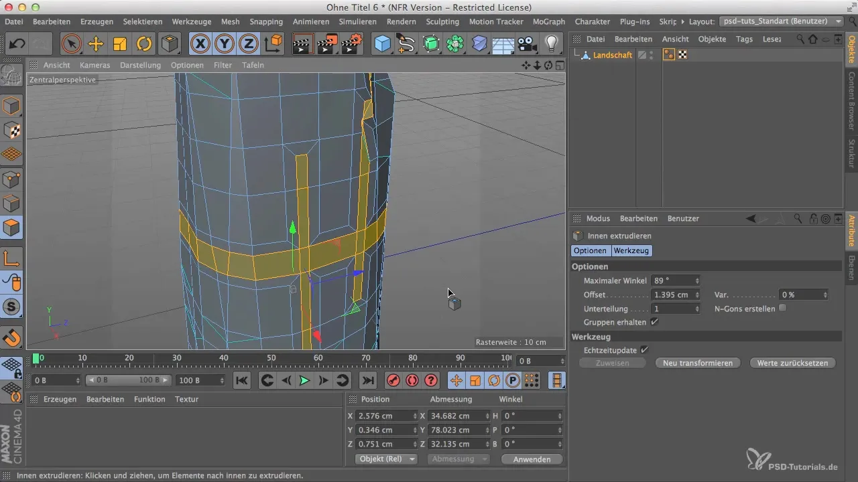The width and height of the screenshot is (858, 482).
Task: Switch to the Optionen tab
Action: click(x=590, y=250)
